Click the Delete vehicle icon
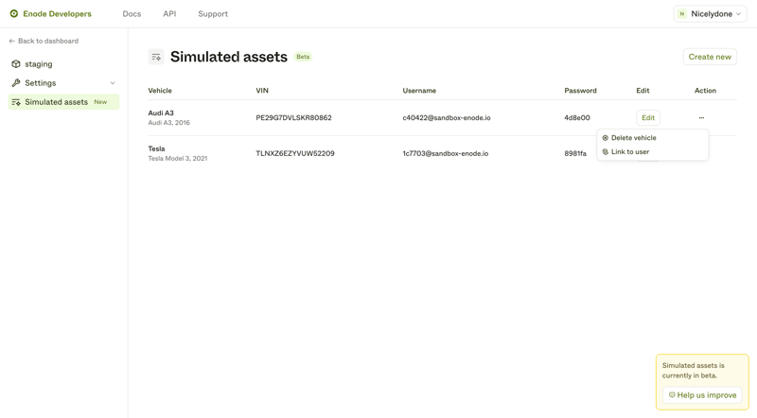Screen dimensions: 757x418 pyautogui.click(x=606, y=138)
